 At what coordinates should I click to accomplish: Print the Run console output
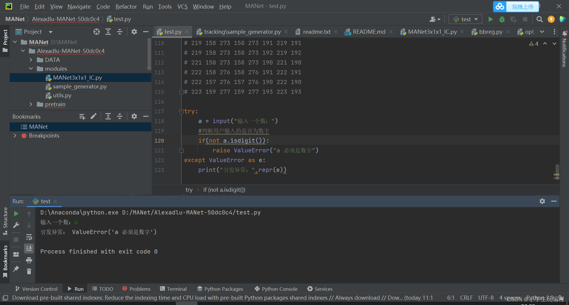tap(29, 260)
